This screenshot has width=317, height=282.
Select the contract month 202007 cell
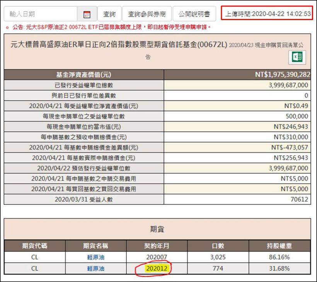coord(157,257)
